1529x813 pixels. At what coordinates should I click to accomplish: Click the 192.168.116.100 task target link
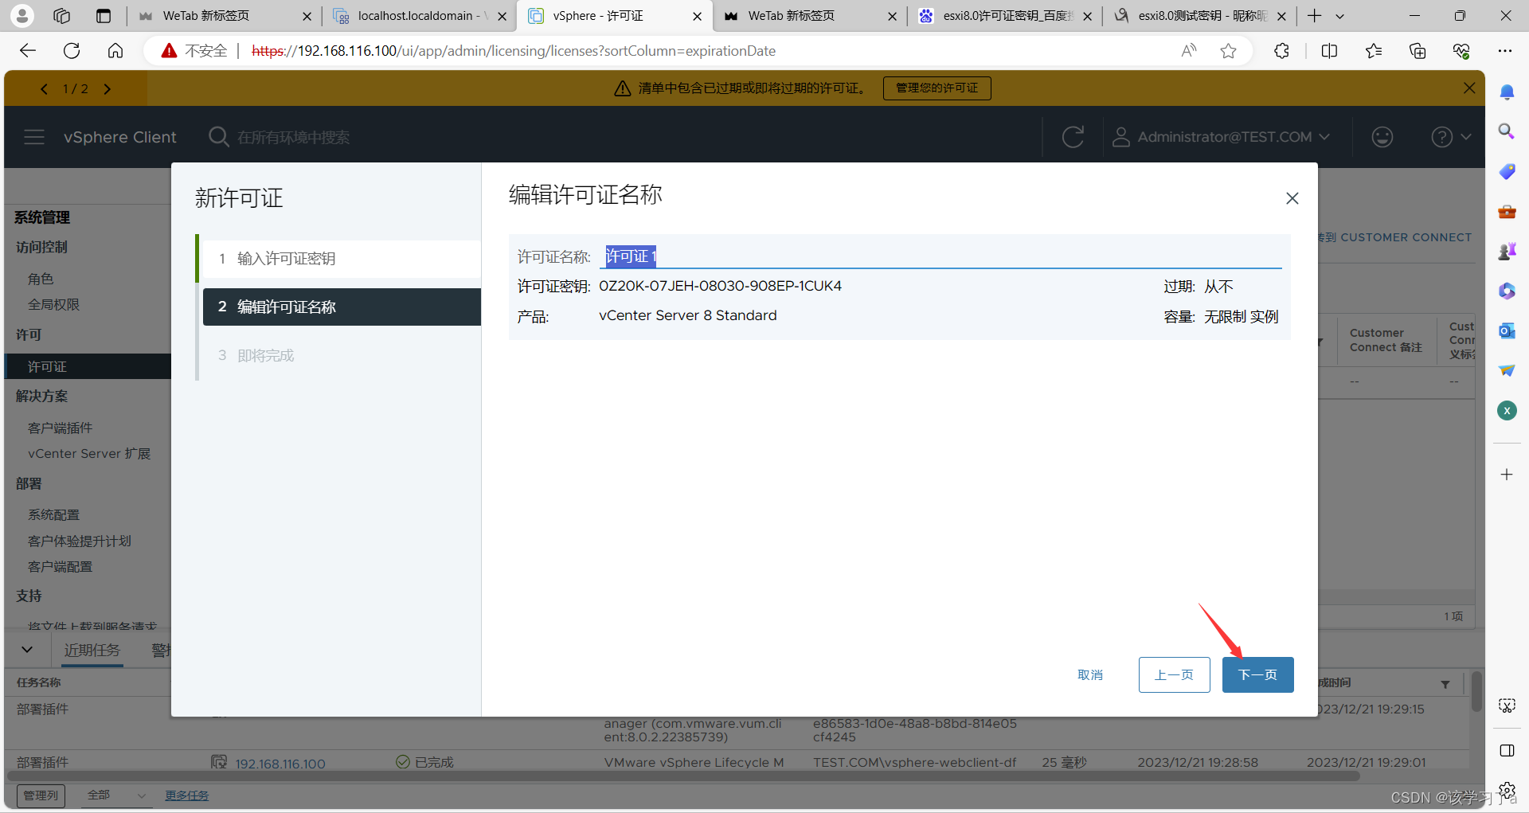pos(280,763)
